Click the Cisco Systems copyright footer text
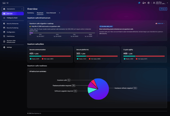This screenshot has width=170, height=116. (34, 113)
